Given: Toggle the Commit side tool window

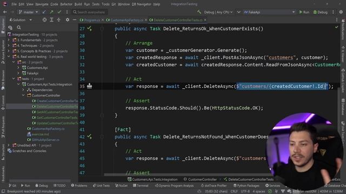Looking at the screenshot, I should click(x=3, y=102).
